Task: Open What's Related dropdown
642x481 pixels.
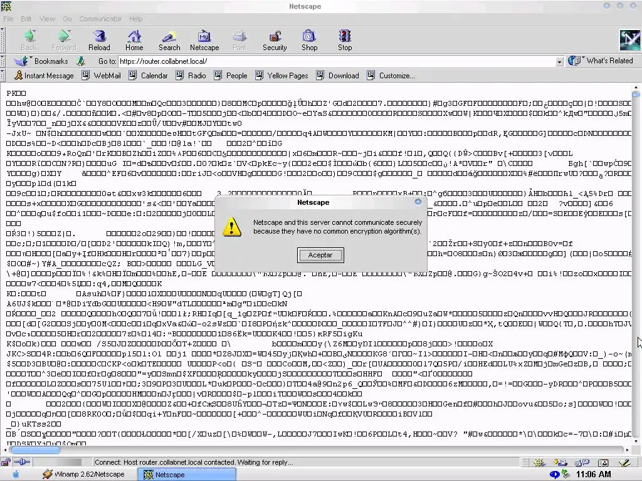Action: pyautogui.click(x=601, y=61)
